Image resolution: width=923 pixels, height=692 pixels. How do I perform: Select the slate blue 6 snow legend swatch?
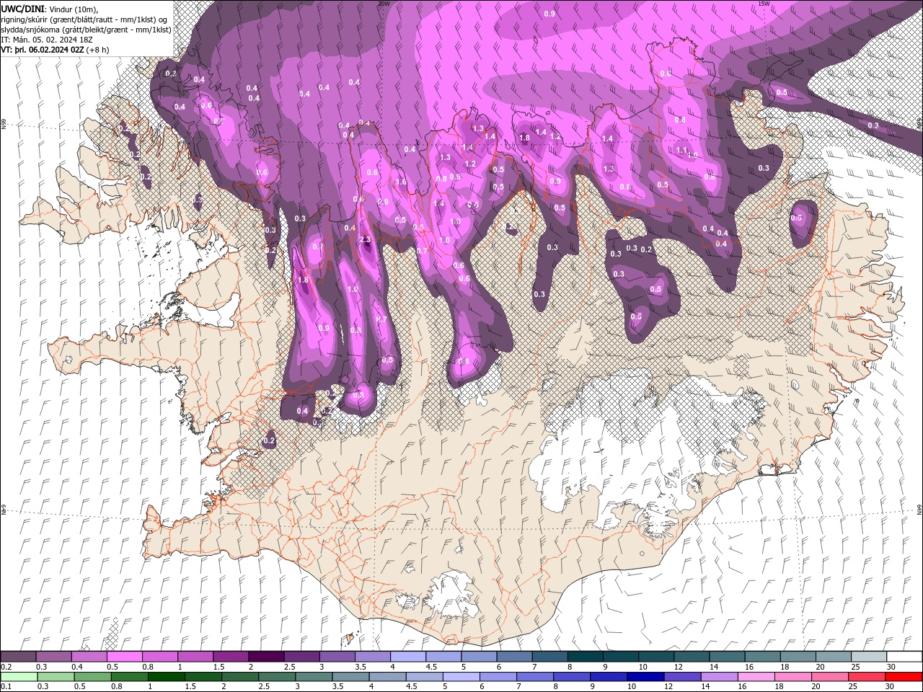[513, 657]
